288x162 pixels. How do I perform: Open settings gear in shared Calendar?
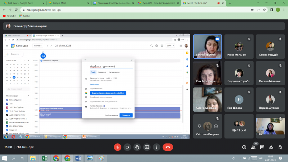(x=162, y=46)
